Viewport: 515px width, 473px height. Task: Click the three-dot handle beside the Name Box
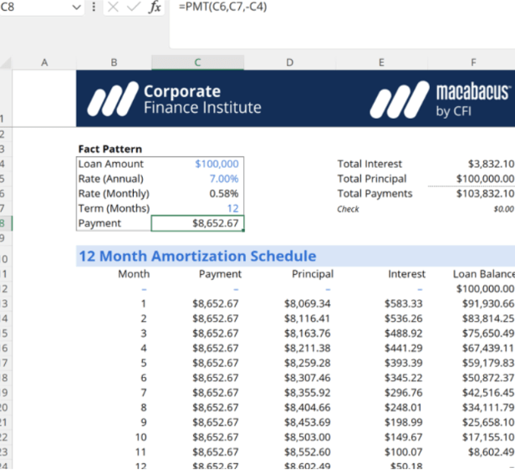pyautogui.click(x=94, y=7)
